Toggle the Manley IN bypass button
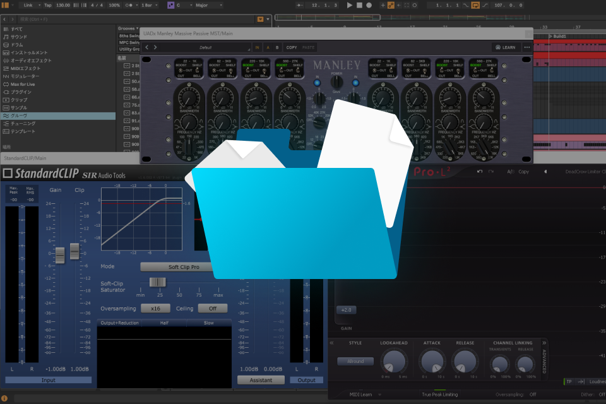The height and width of the screenshot is (404, 606). 258,47
